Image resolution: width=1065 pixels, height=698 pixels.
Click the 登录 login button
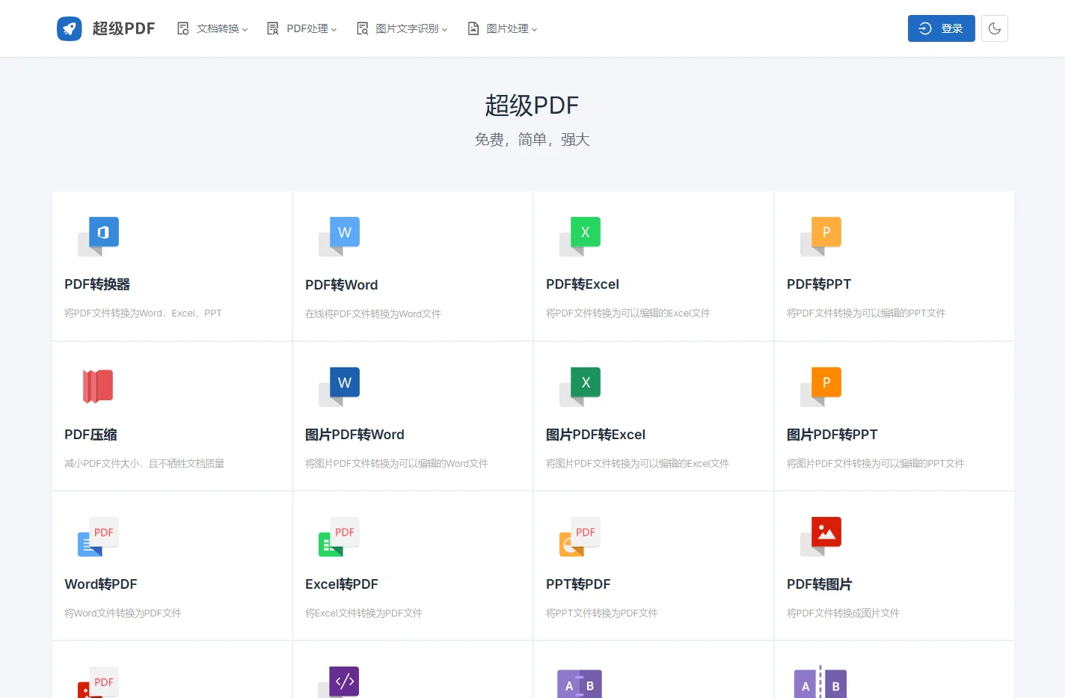[941, 28]
